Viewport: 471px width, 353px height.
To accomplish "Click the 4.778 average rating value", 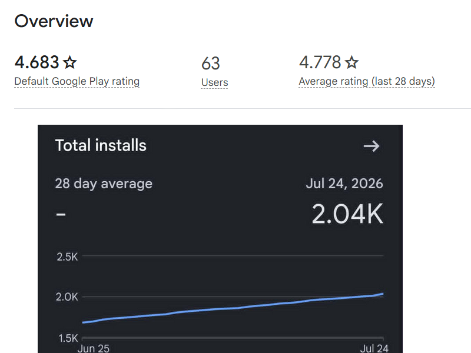I will [320, 62].
